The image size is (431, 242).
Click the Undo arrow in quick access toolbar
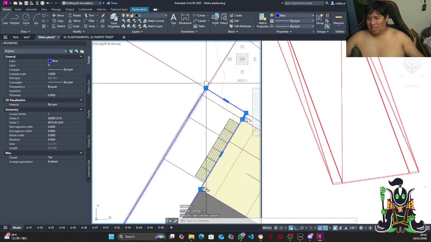pyautogui.click(x=48, y=3)
